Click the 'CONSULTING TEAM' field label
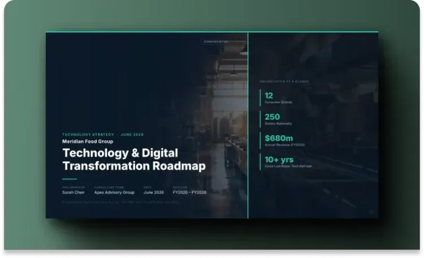 109,187
